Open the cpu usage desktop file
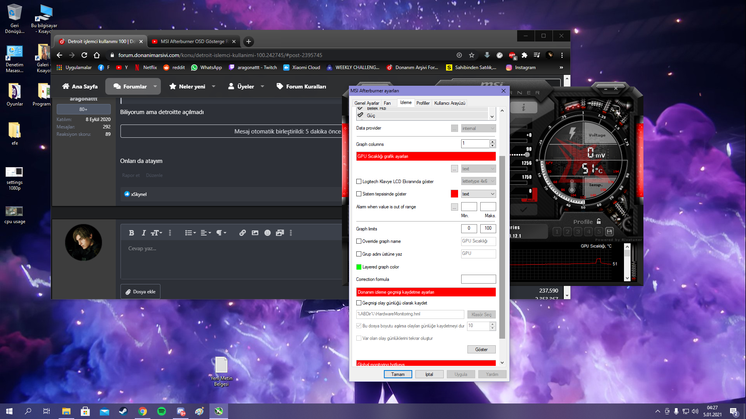This screenshot has height=419, width=746. pos(14,215)
